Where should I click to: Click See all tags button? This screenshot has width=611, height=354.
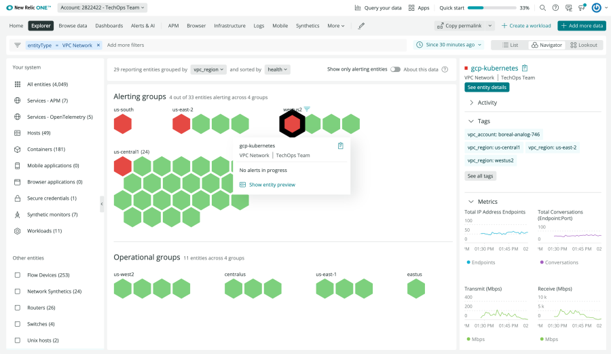point(480,176)
